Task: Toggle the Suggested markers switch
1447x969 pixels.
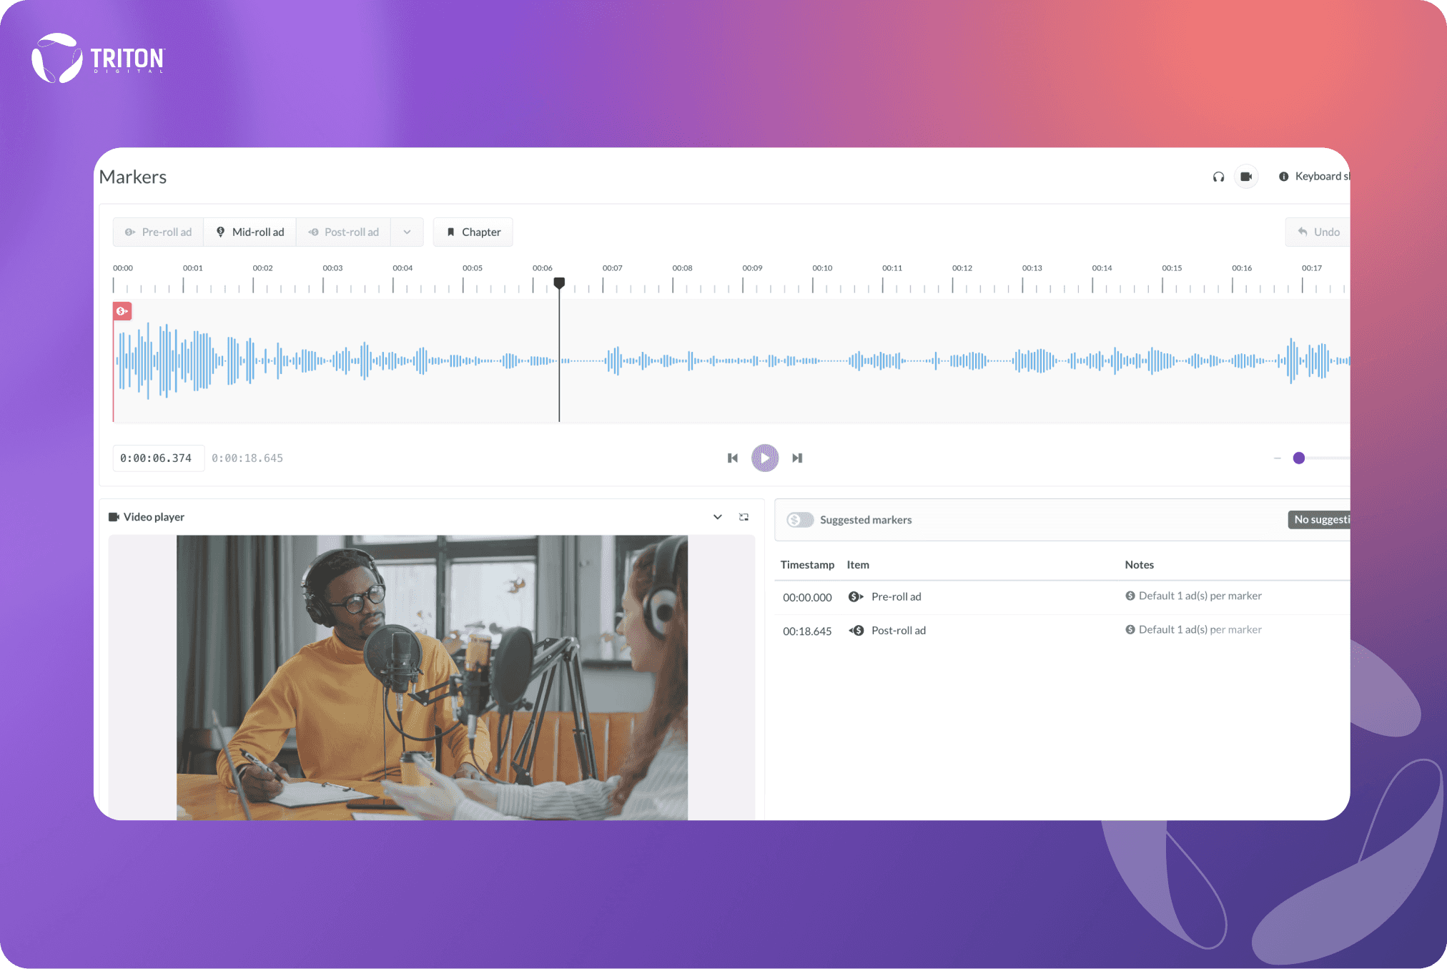Action: 800,520
